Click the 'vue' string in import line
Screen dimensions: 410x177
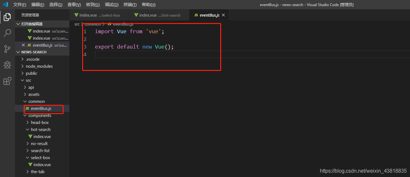[x=153, y=31]
